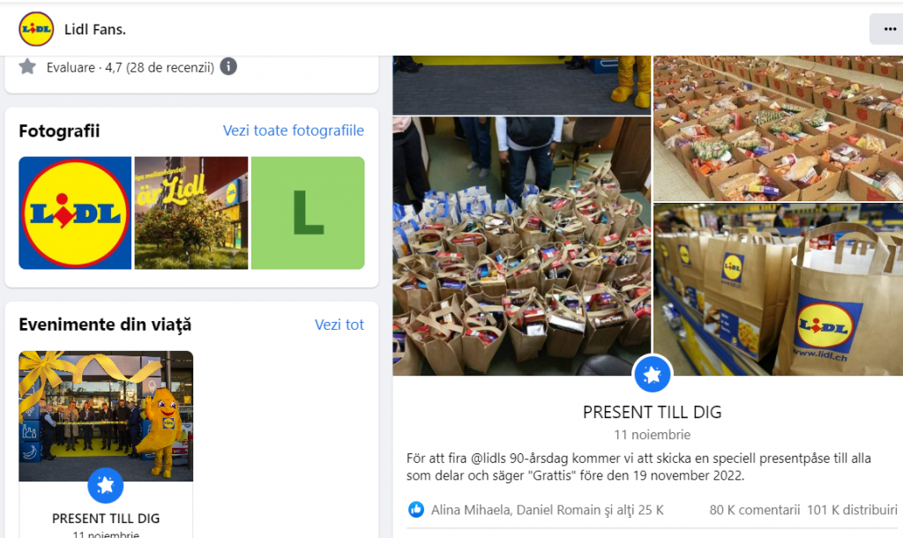Open the photo of food boxes
Viewport: 903px width, 538px height.
(x=778, y=128)
